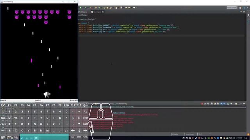Screen dimensions: 250x140
Task: Select the Sound.java editor tab
Action: [97, 12]
